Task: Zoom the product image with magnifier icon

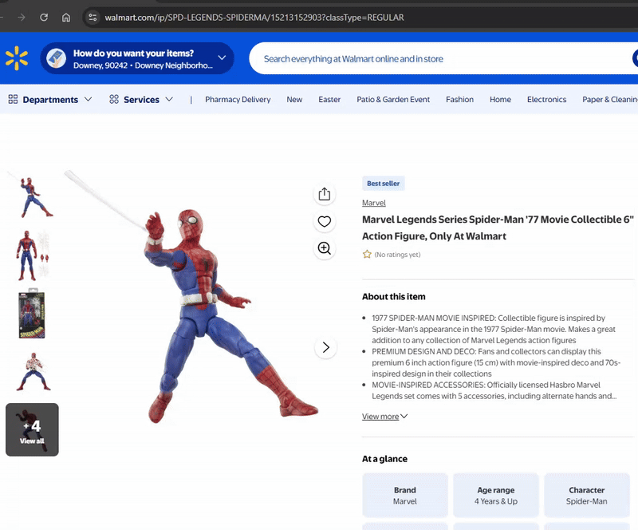Action: (325, 248)
